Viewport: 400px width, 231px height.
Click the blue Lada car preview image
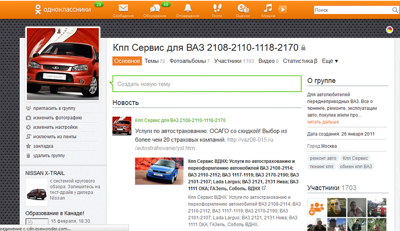point(159,171)
